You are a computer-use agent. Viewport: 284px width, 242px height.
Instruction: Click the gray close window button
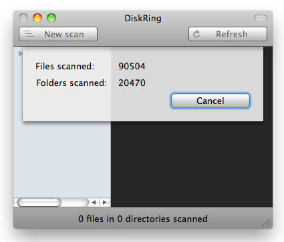point(23,18)
